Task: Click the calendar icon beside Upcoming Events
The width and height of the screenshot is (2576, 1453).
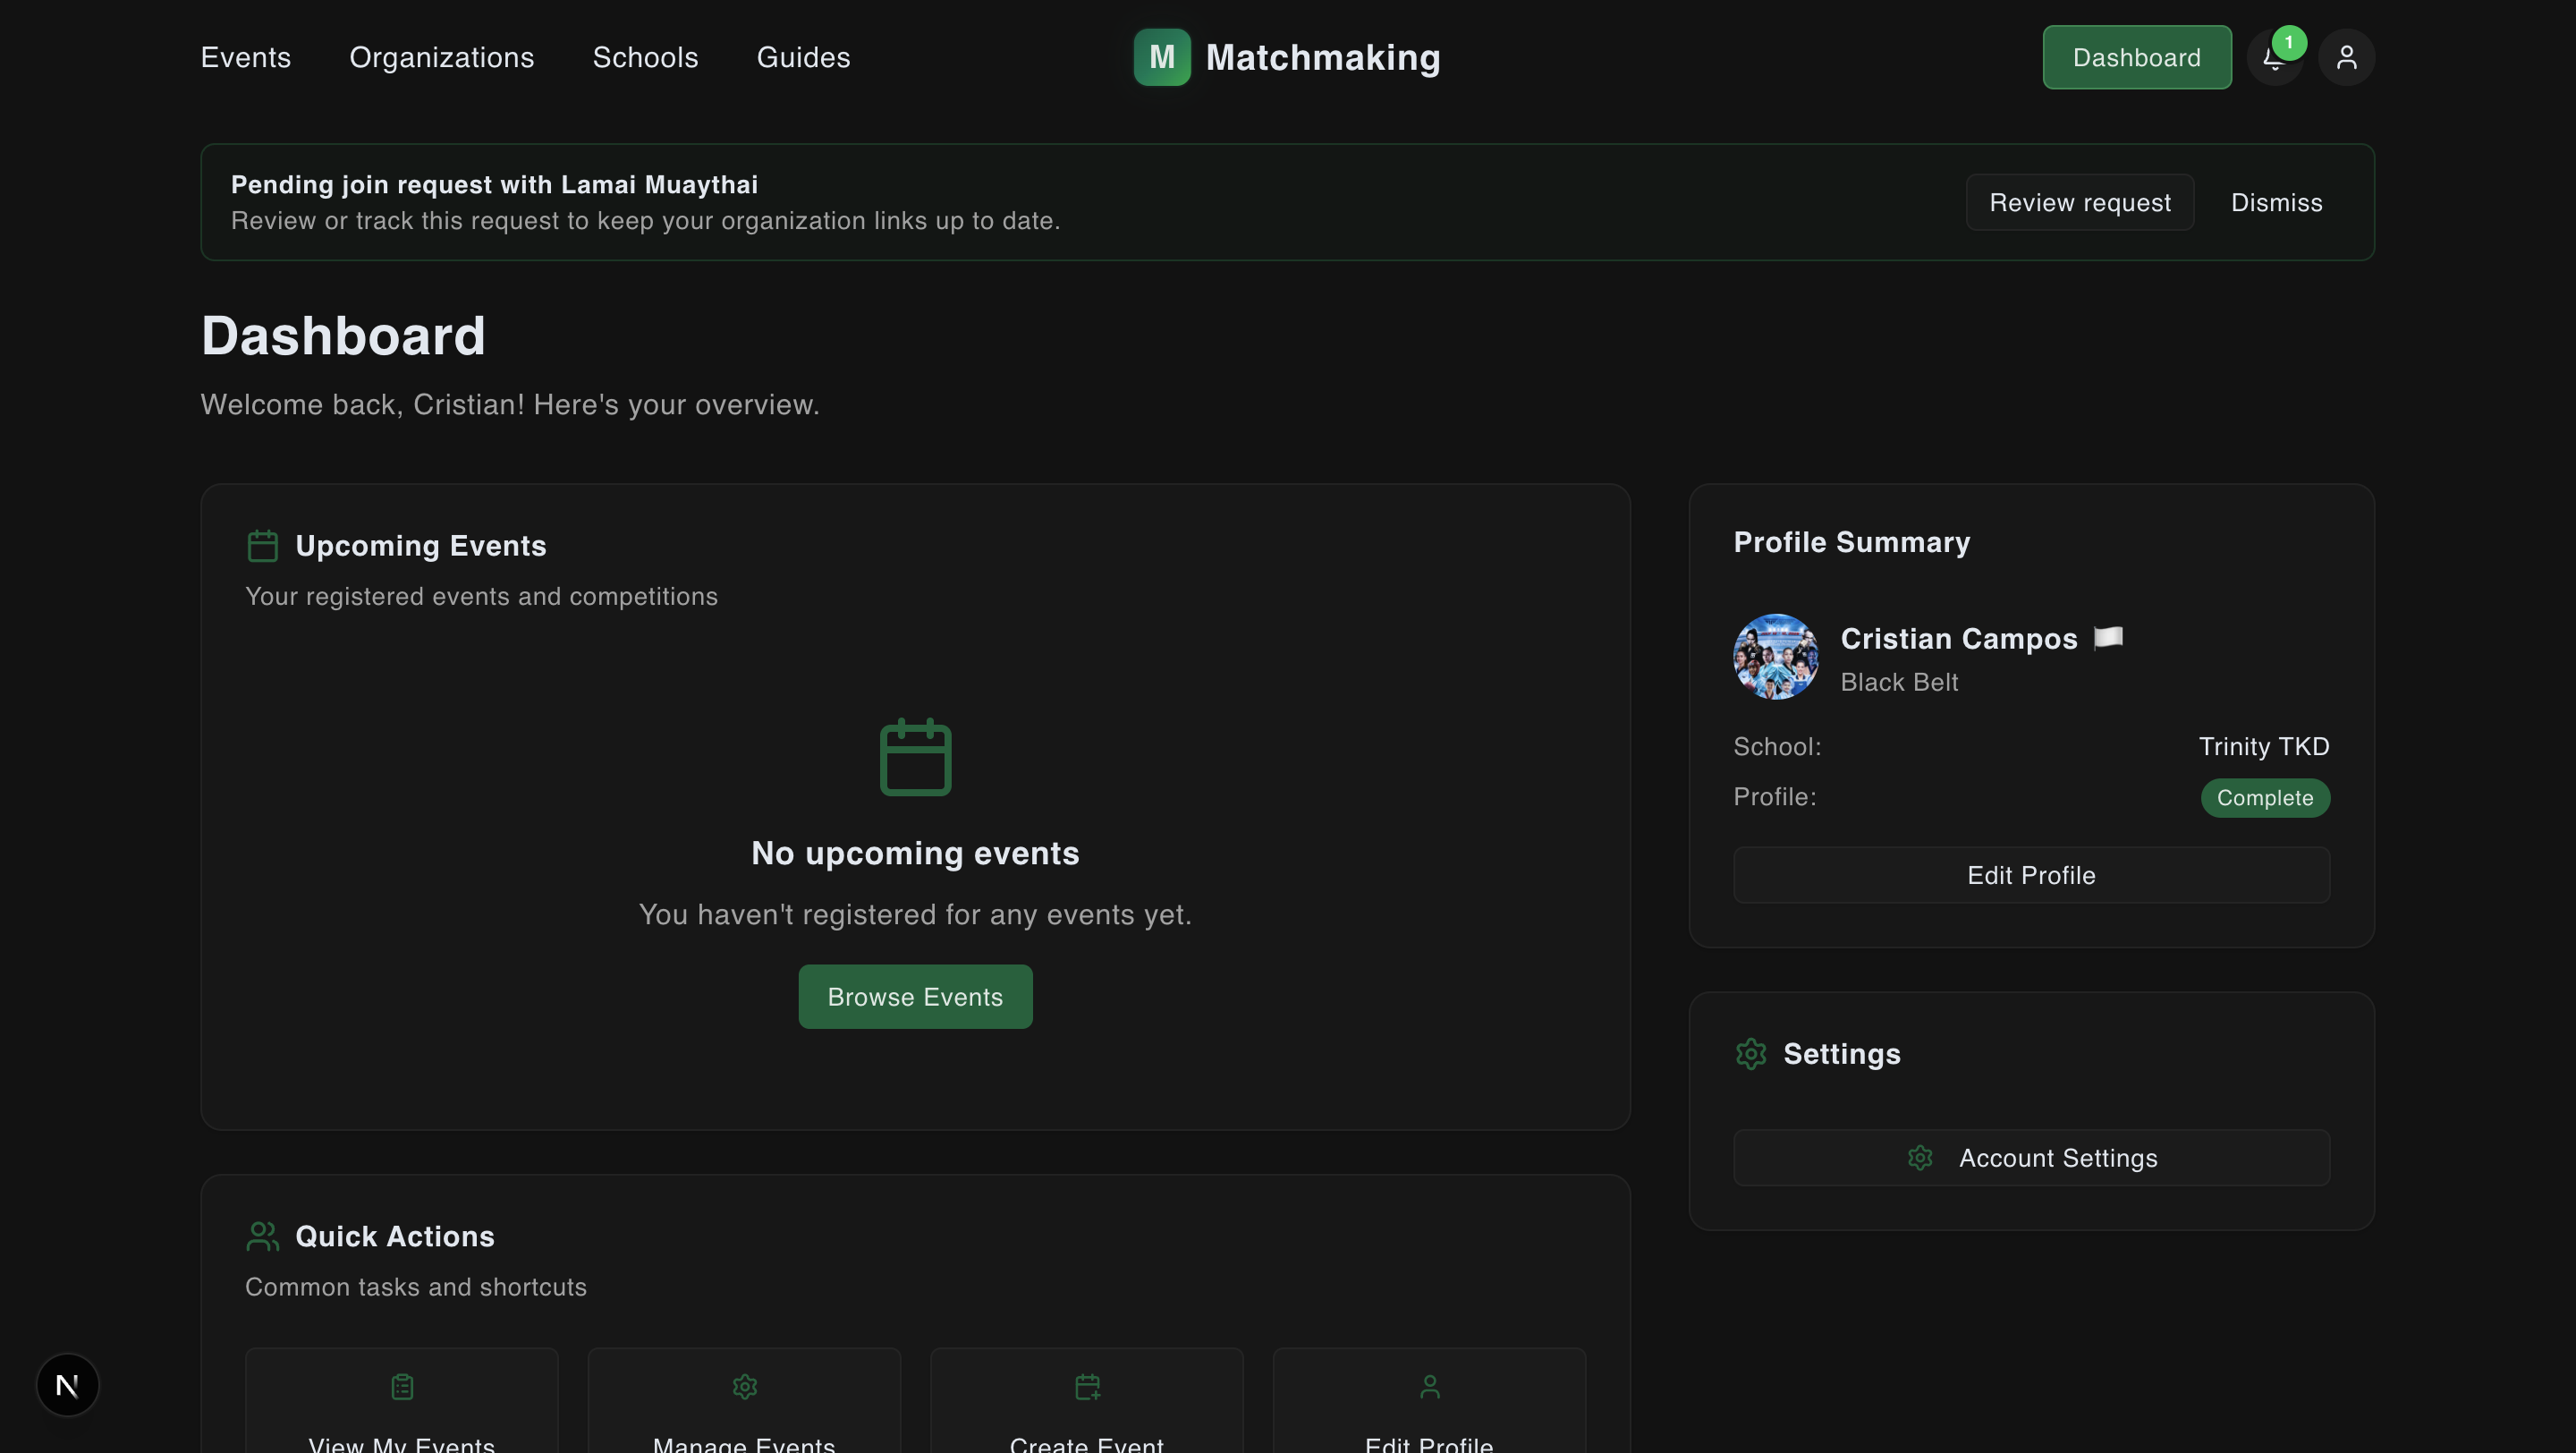Action: pyautogui.click(x=262, y=546)
